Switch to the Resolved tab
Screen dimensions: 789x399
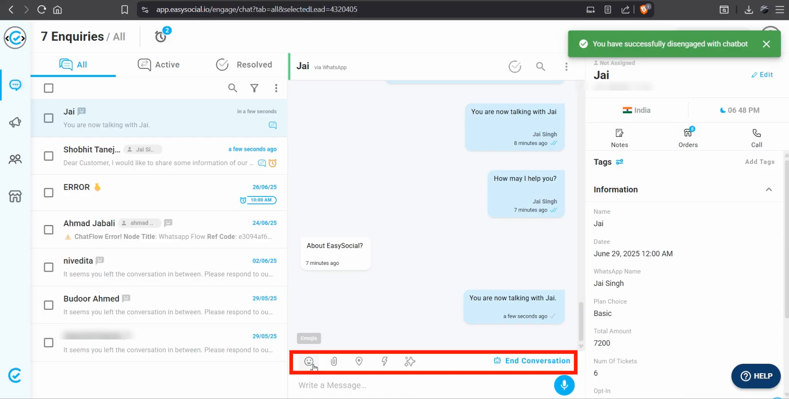[x=244, y=64]
